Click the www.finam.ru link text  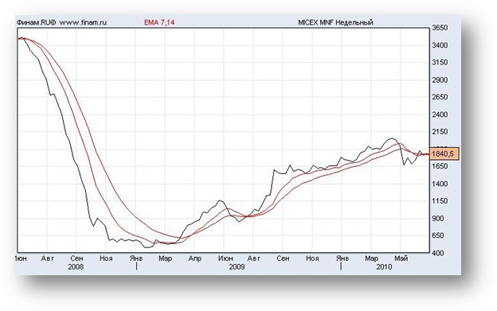tap(83, 22)
